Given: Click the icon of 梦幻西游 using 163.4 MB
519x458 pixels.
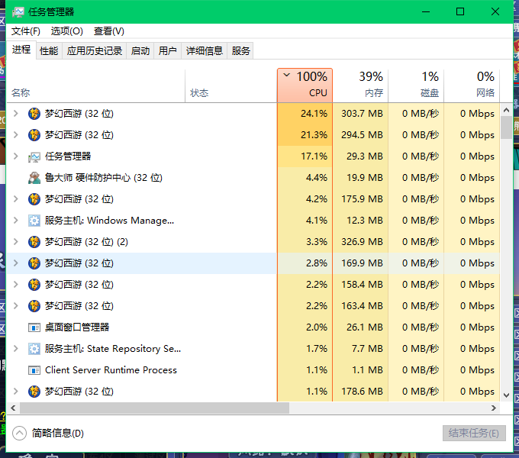Looking at the screenshot, I should (x=34, y=306).
